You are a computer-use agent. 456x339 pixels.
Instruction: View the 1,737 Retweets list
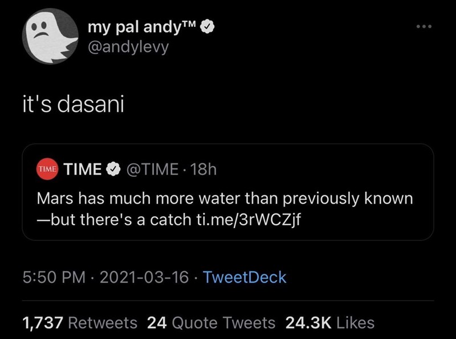[79, 323]
